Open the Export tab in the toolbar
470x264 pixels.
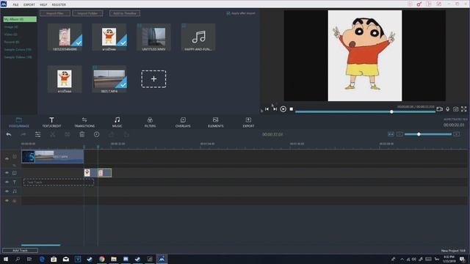pos(248,122)
